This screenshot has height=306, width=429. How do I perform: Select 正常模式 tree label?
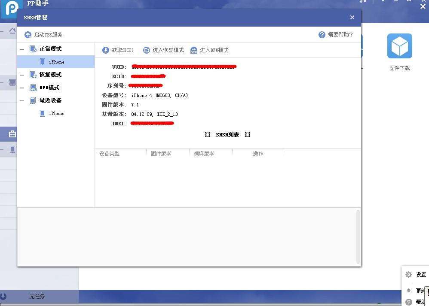[50, 49]
